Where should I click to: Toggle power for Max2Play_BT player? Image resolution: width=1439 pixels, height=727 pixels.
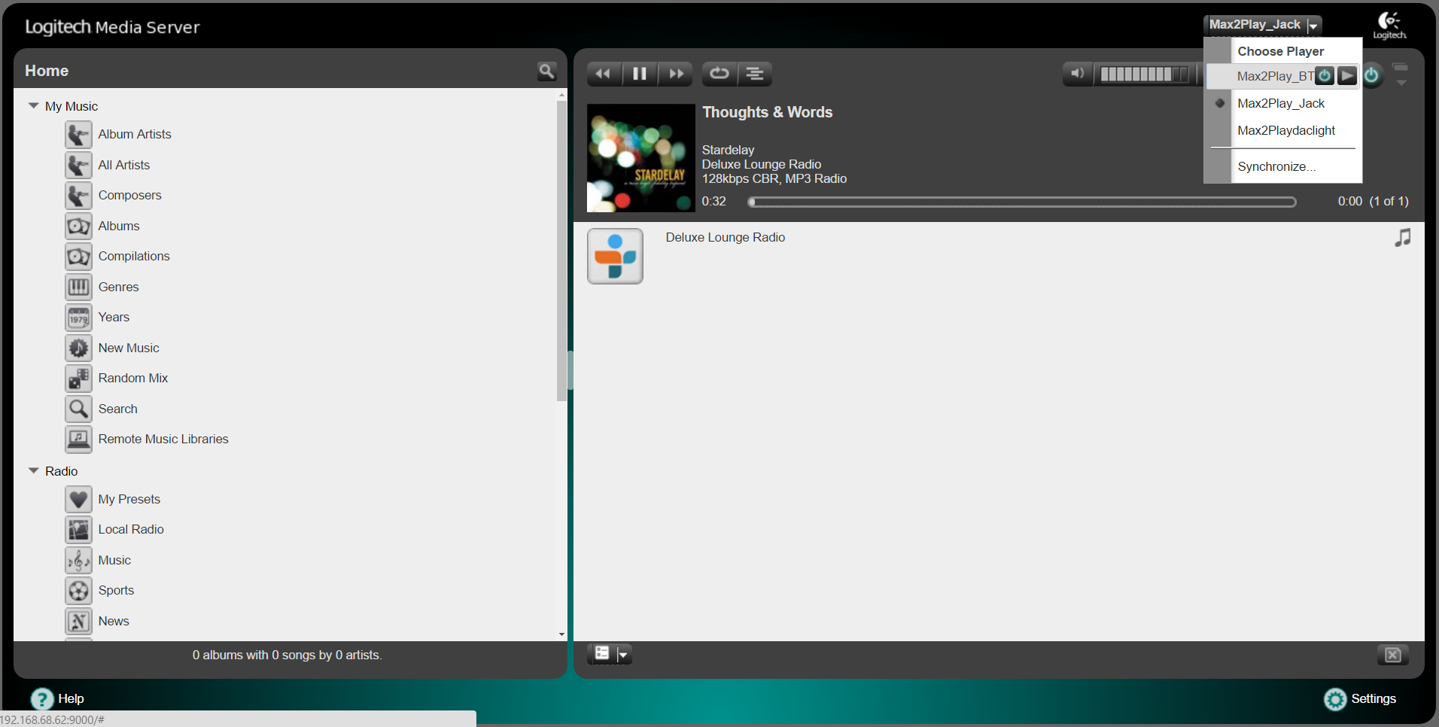[x=1325, y=75]
